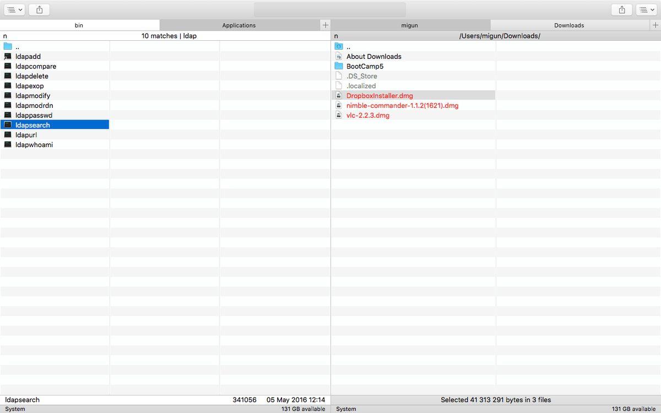Viewport: 661px width, 413px height.
Task: Select the ldapcompare entry
Action: coord(36,67)
